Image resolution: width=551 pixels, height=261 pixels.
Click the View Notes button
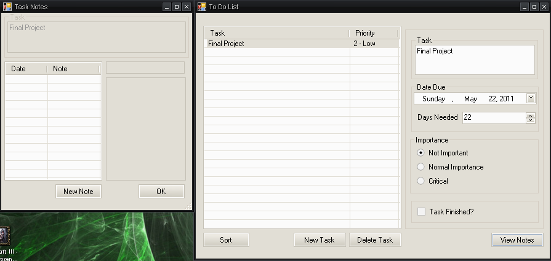(517, 240)
